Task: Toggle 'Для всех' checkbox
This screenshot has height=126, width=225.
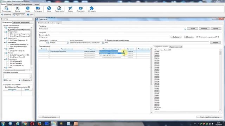Action: [5, 80]
